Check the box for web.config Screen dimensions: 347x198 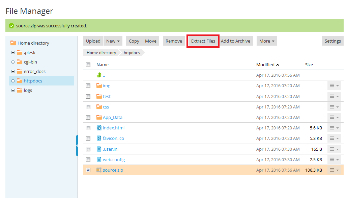(88, 159)
